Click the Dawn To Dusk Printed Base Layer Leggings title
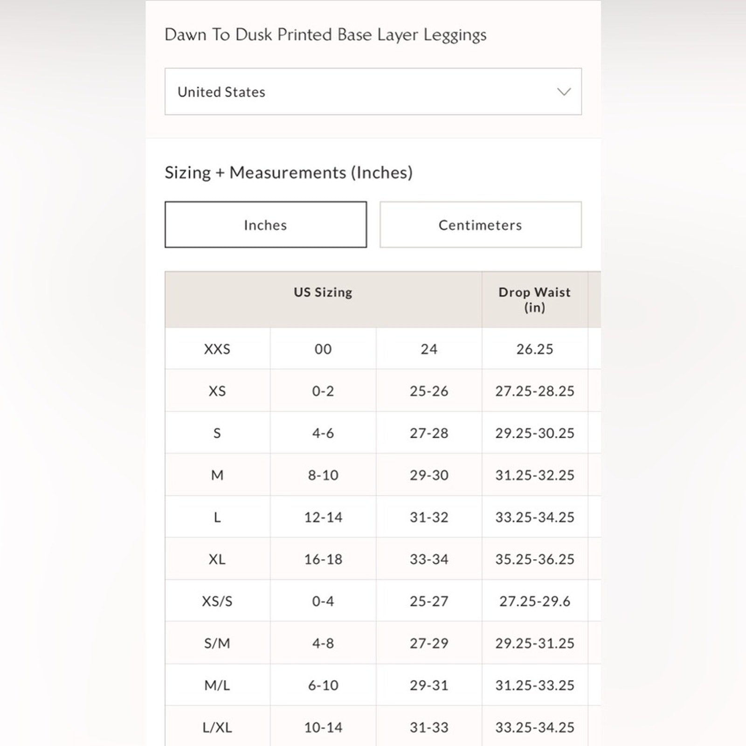The width and height of the screenshot is (746, 746). point(325,35)
